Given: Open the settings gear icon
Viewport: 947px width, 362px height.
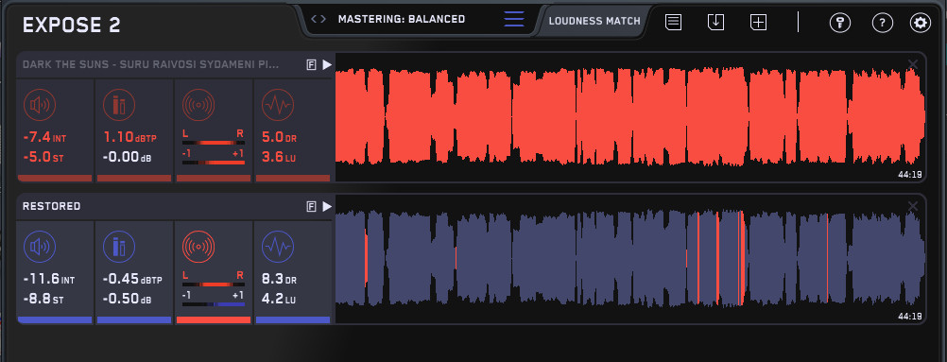Looking at the screenshot, I should coord(921,23).
